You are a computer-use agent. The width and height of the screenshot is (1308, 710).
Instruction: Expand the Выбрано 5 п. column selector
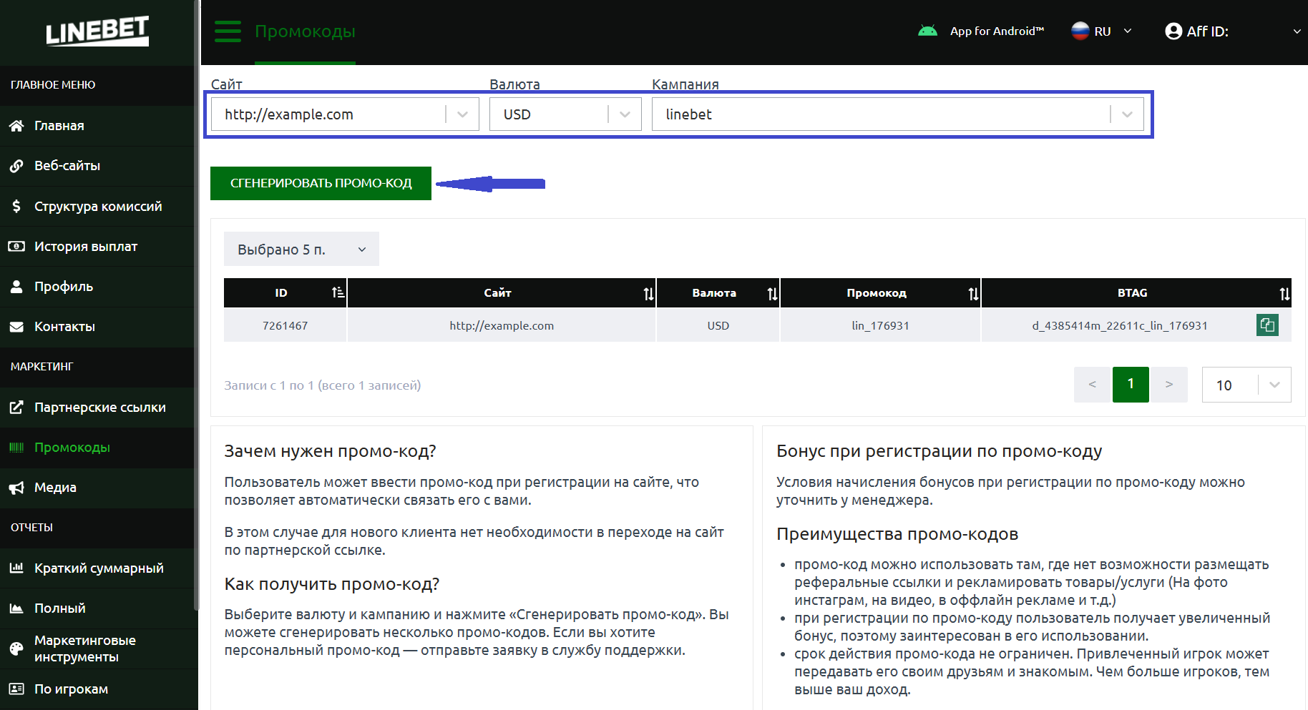pos(301,249)
